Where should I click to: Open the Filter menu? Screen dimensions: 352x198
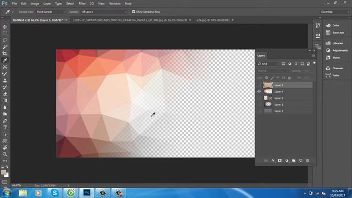pos(82,4)
